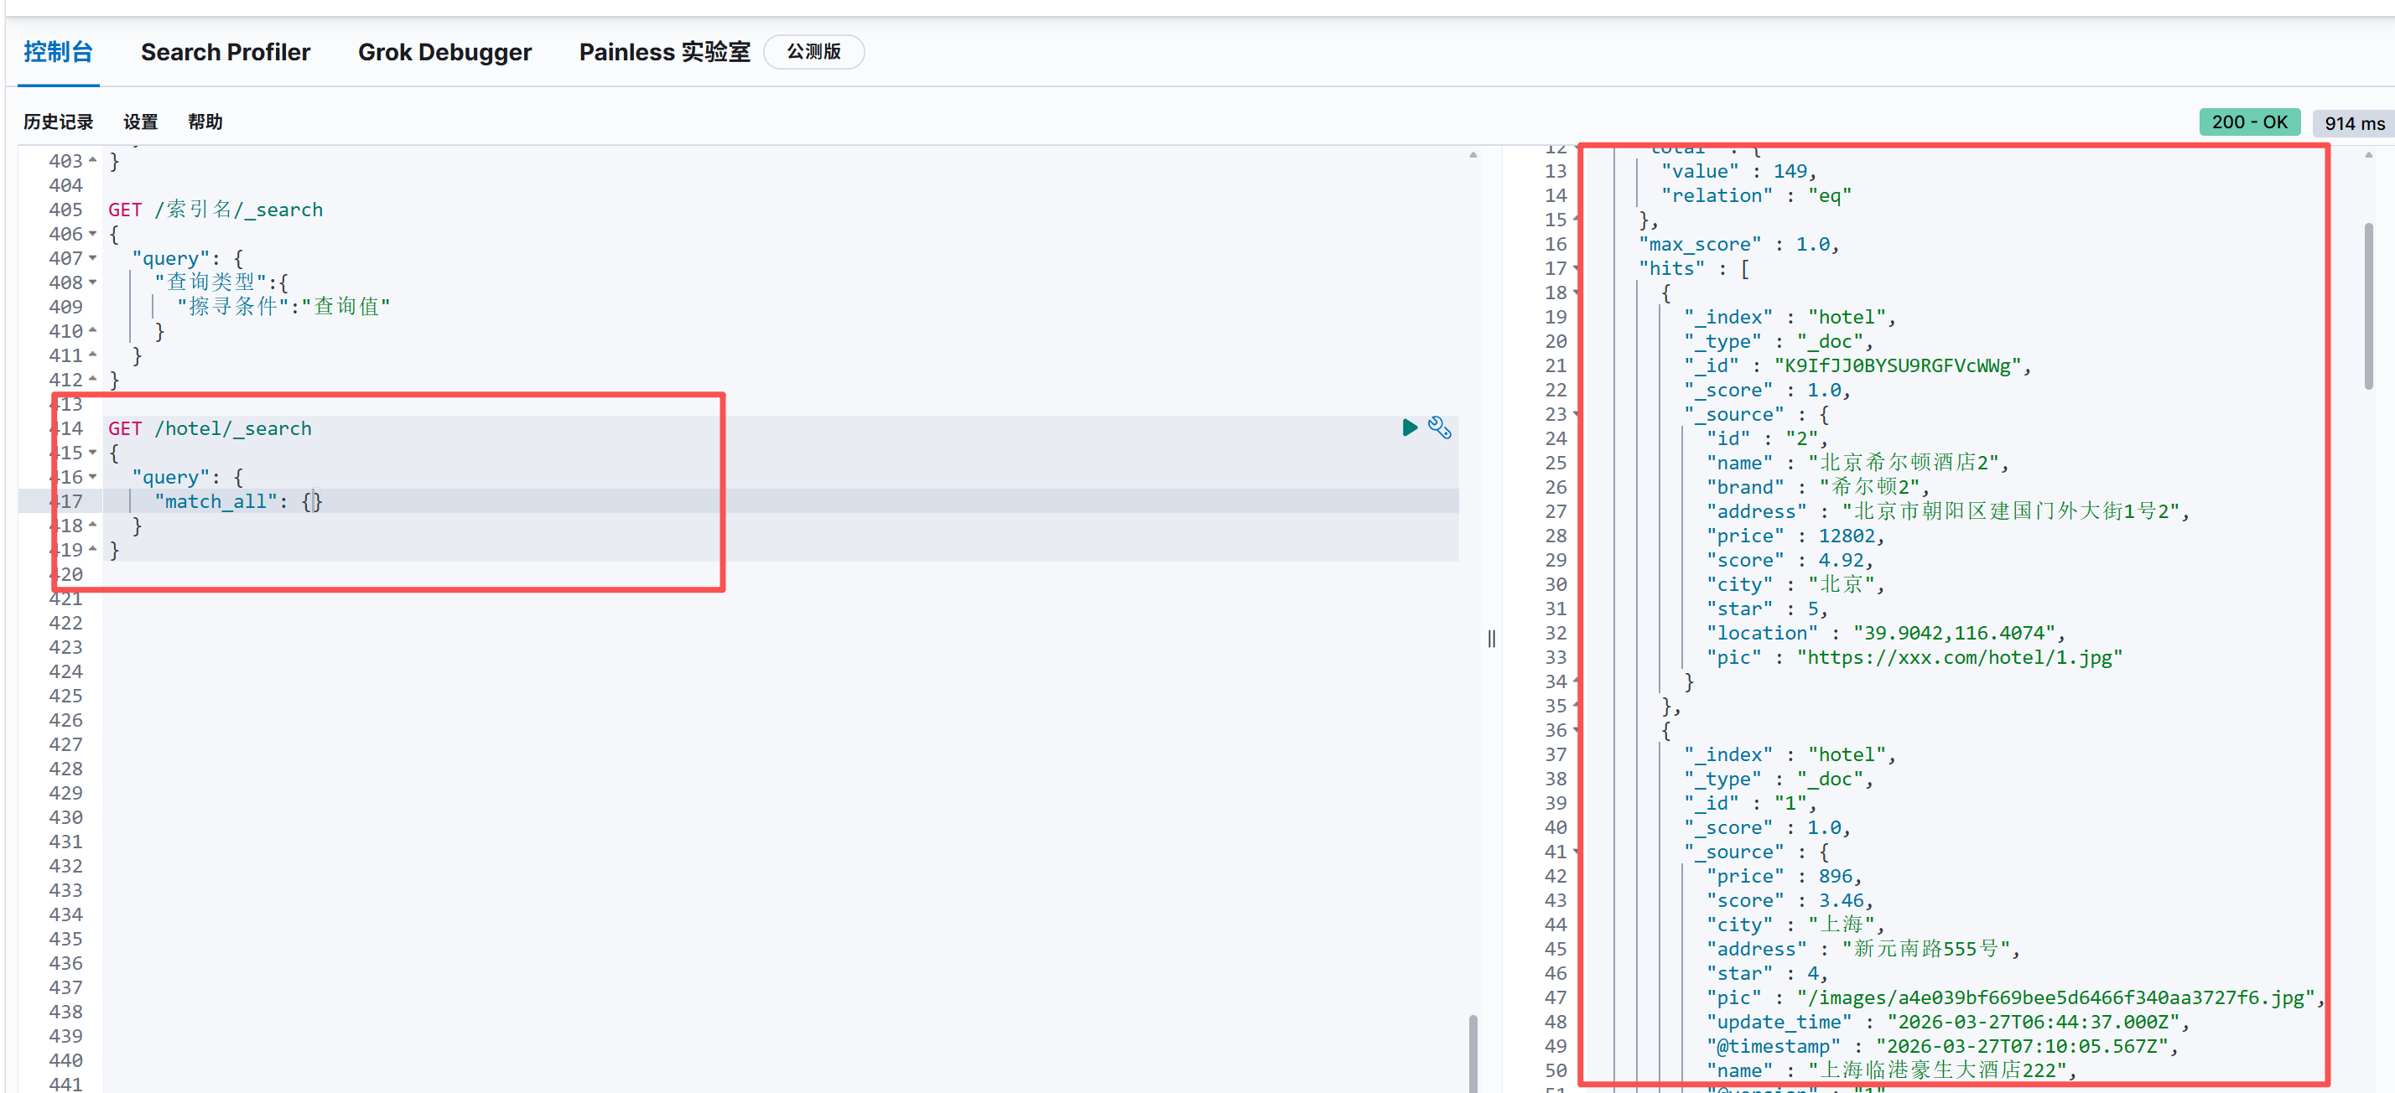Click the 帮助 help link
2395x1093 pixels.
tap(205, 122)
